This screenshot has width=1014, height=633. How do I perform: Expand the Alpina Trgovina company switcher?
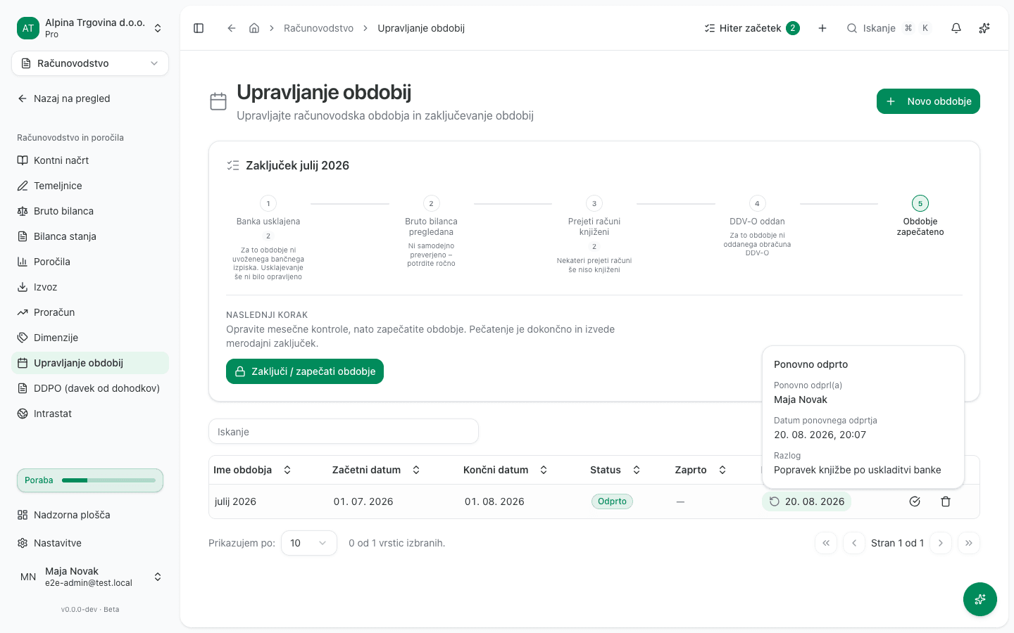pos(90,28)
